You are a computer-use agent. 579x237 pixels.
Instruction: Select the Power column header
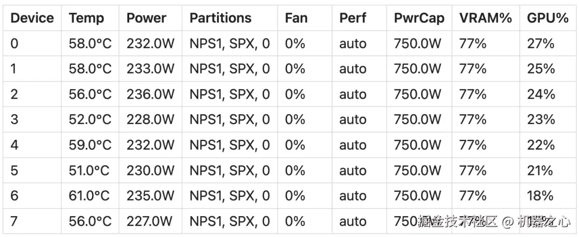147,18
